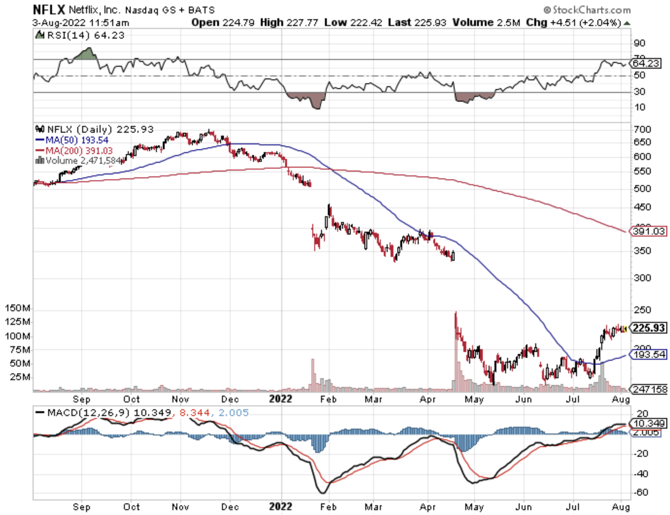Click the 64.23 RSI tag on right axis
This screenshot has height=515, width=670.
646,64
